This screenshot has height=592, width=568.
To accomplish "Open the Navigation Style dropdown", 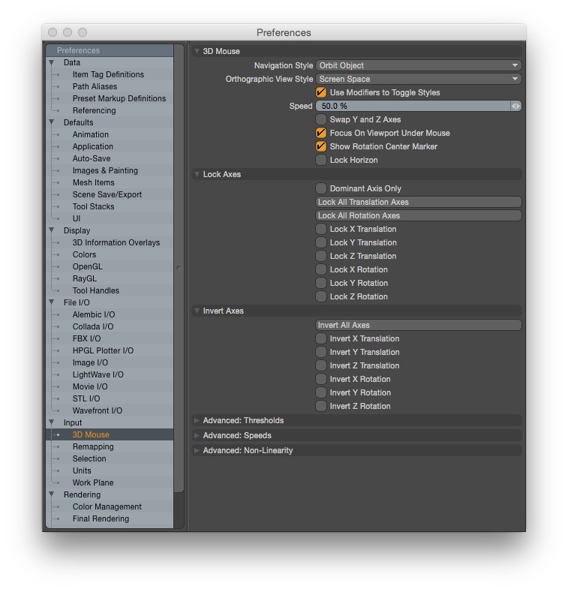I will [x=418, y=66].
